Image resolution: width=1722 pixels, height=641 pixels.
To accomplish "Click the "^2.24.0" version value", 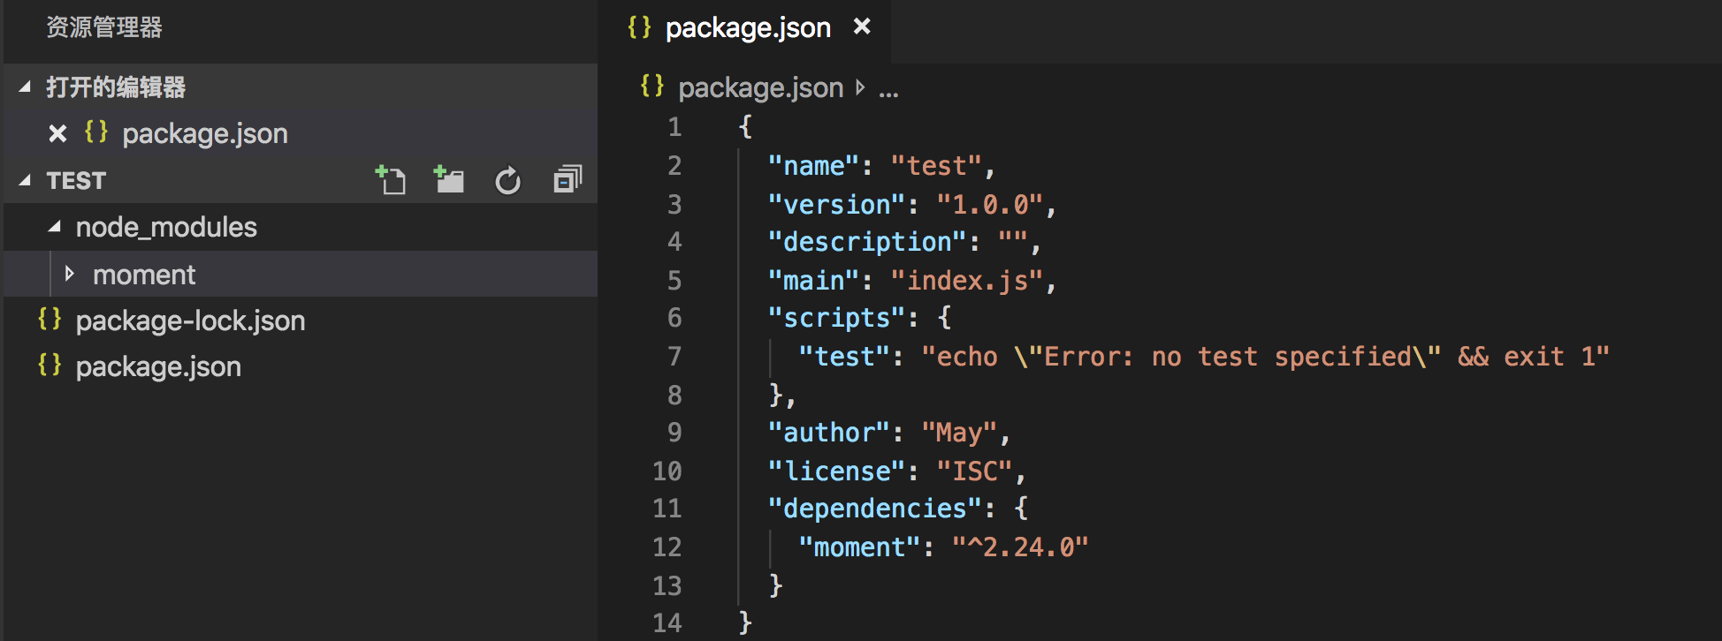I will [1020, 547].
